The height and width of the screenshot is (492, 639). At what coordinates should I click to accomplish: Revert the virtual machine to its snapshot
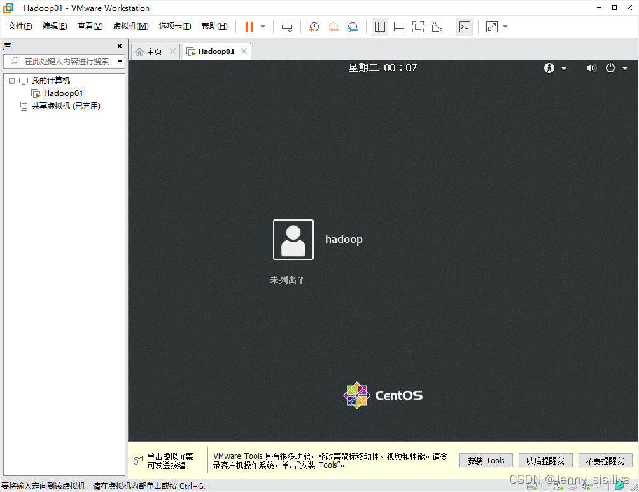pyautogui.click(x=333, y=27)
